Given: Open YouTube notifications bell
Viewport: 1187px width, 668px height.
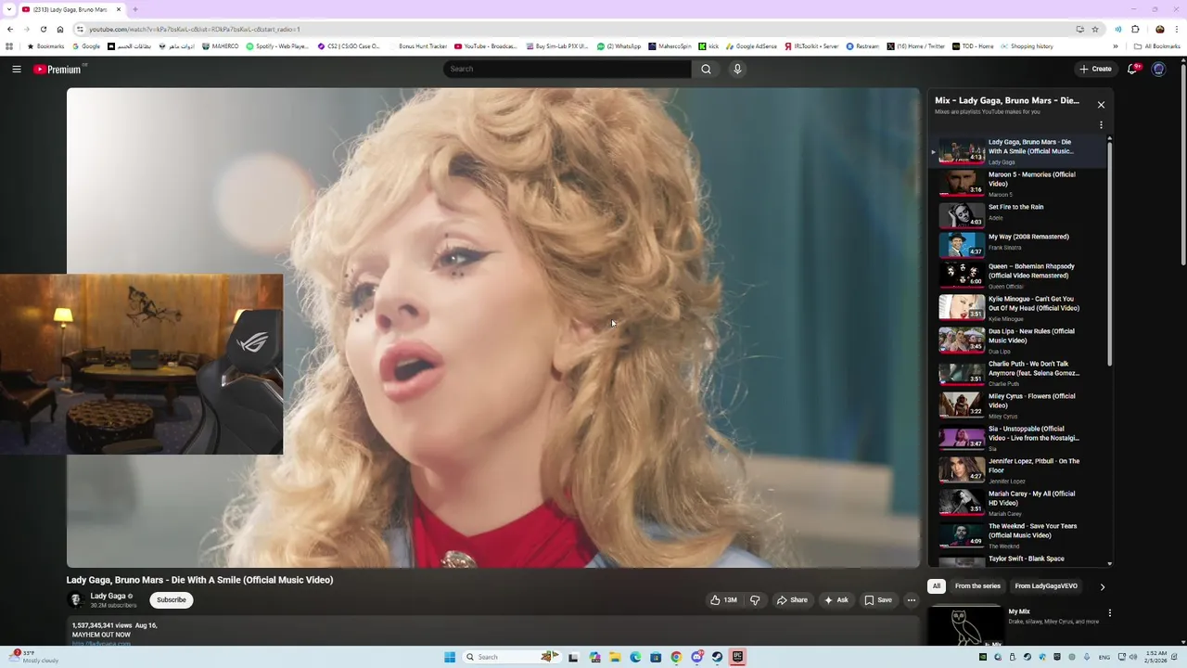Looking at the screenshot, I should 1133,69.
